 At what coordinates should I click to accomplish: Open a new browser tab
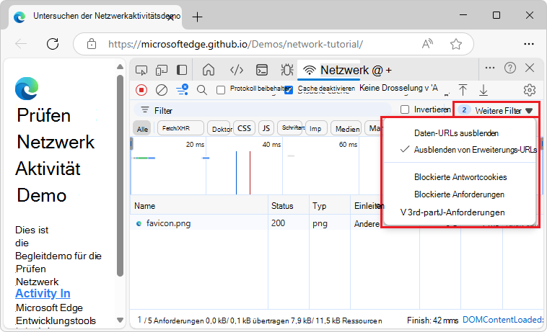pos(197,17)
